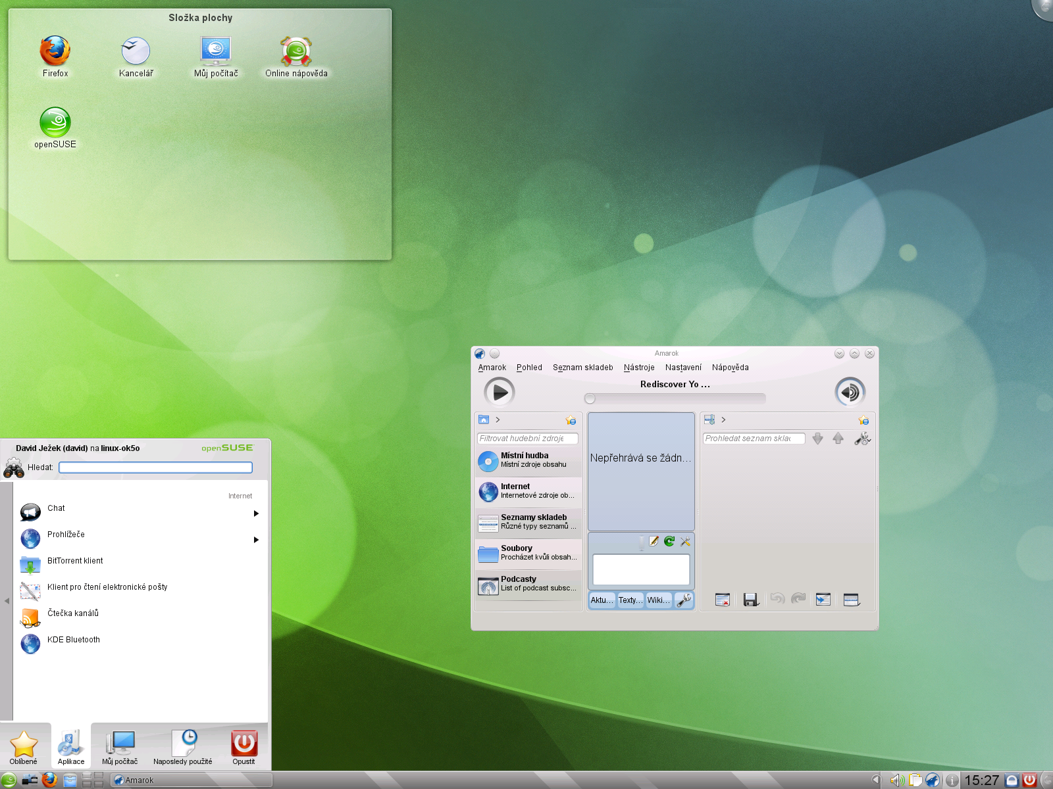Open Firefox from the Složka plochy folder view
Viewport: 1053px width, 789px height.
click(x=55, y=57)
